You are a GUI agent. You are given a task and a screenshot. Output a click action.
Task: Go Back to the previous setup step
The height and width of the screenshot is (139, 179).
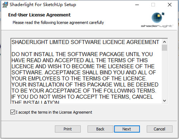coord(100,129)
